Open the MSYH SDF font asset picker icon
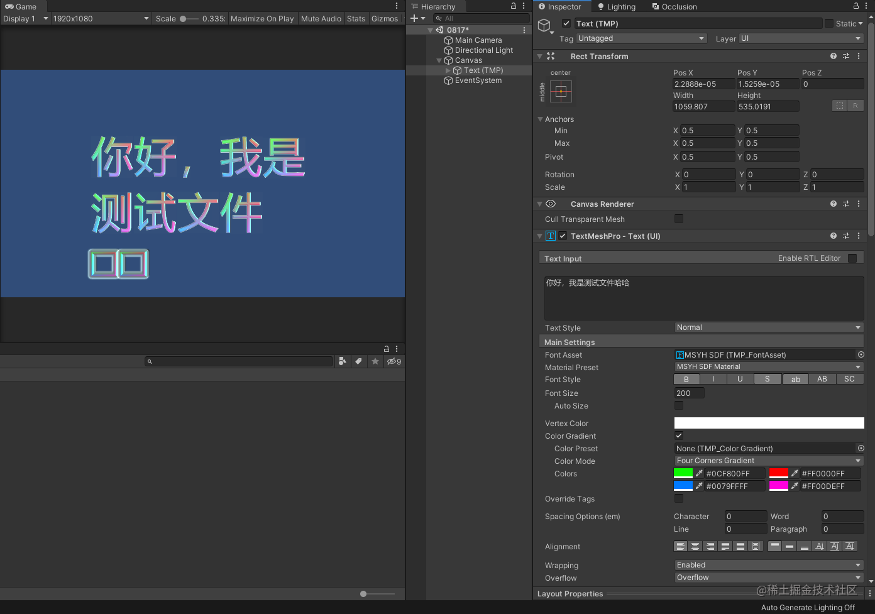The image size is (875, 614). [x=861, y=354]
